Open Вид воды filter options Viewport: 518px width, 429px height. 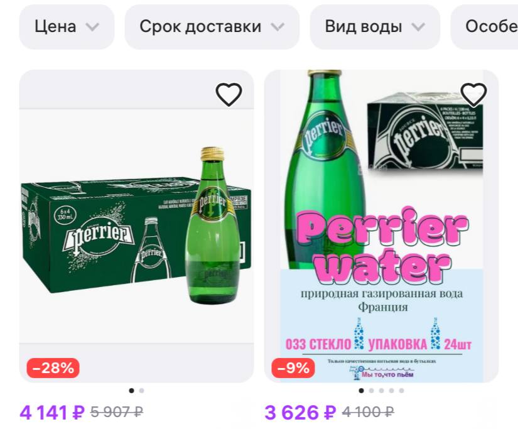pyautogui.click(x=375, y=27)
